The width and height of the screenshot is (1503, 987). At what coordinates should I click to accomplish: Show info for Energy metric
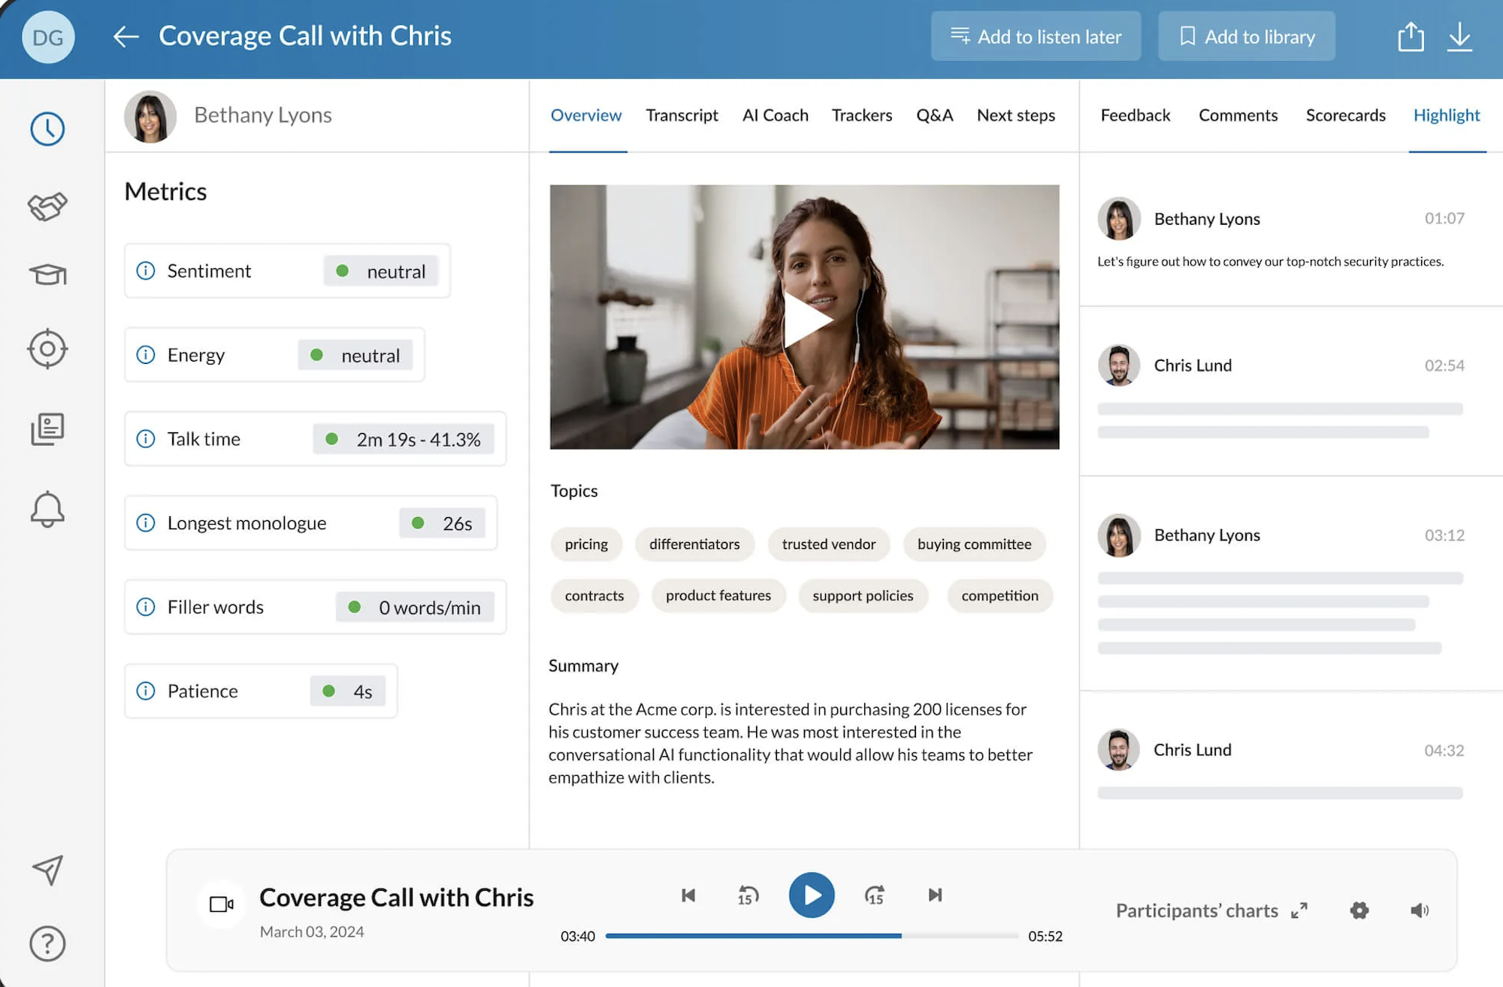[x=146, y=355]
